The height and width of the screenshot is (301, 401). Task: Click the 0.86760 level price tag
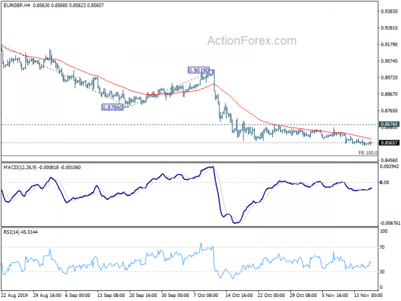point(389,124)
